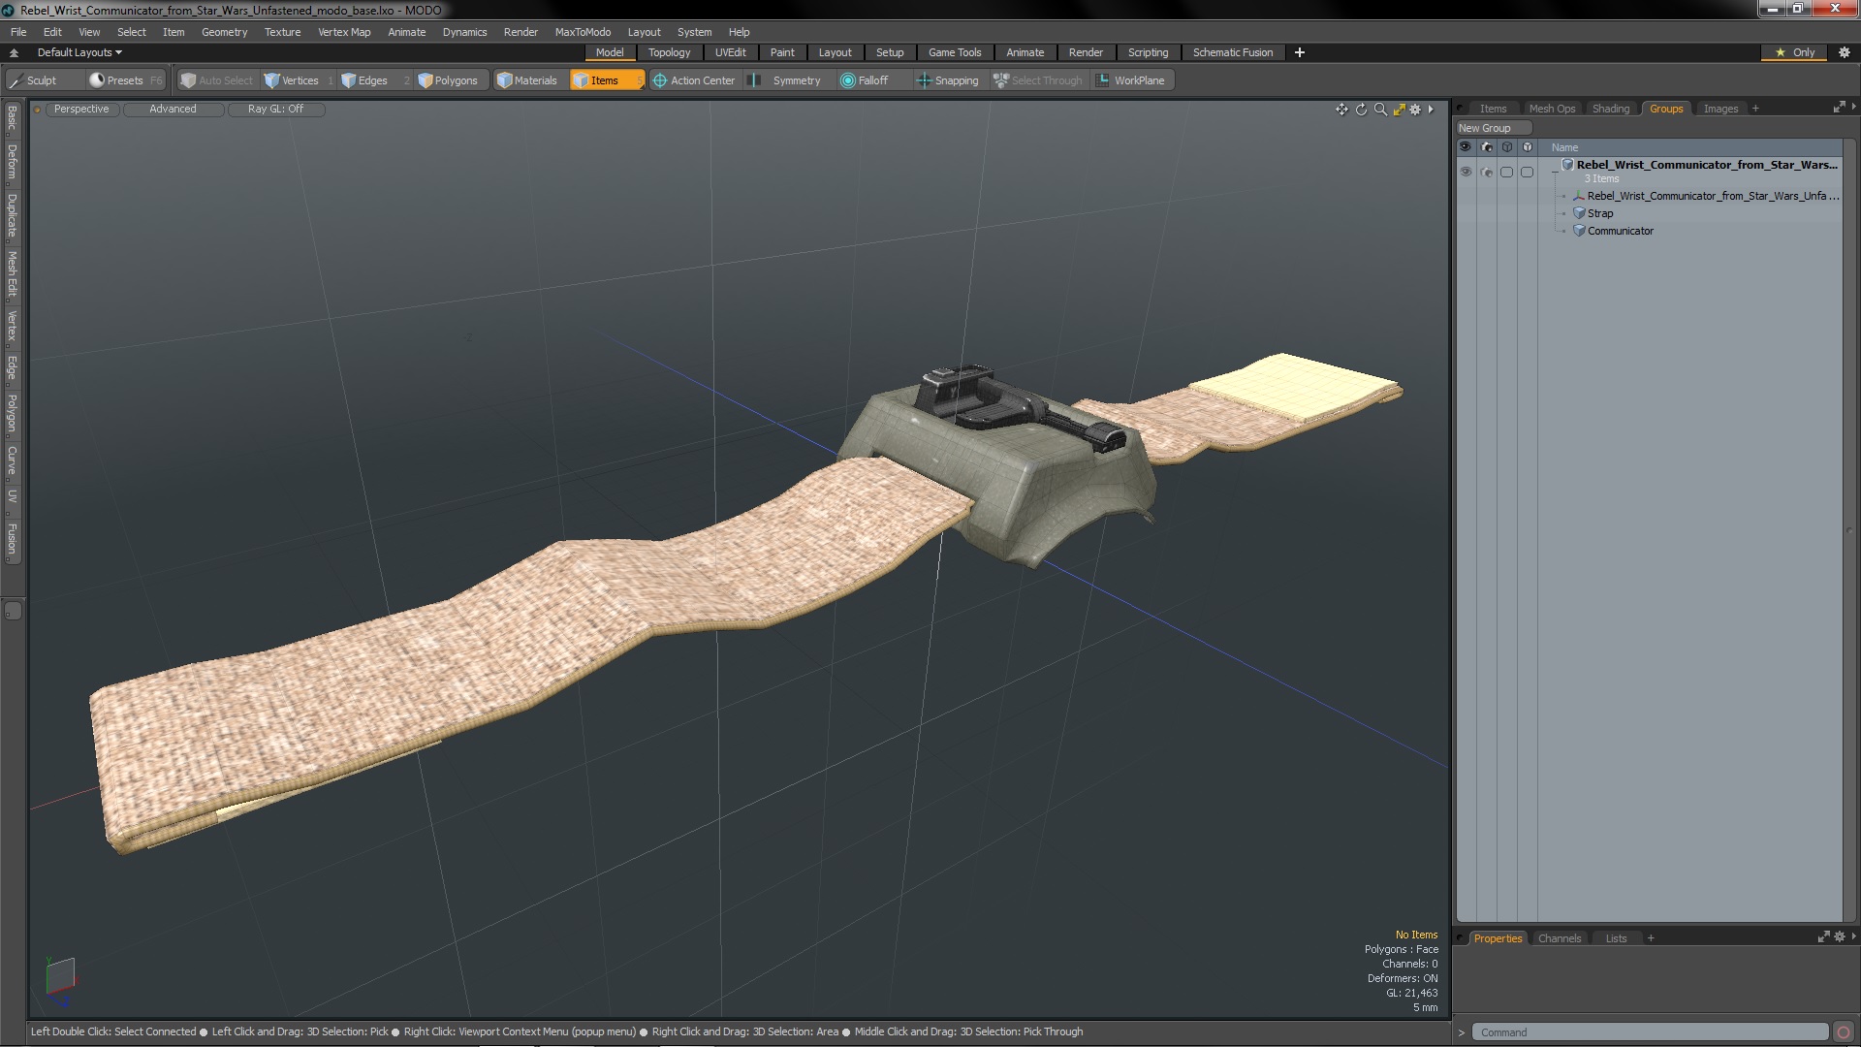Toggle the lock box for the group row
The image size is (1861, 1047).
tap(1528, 172)
